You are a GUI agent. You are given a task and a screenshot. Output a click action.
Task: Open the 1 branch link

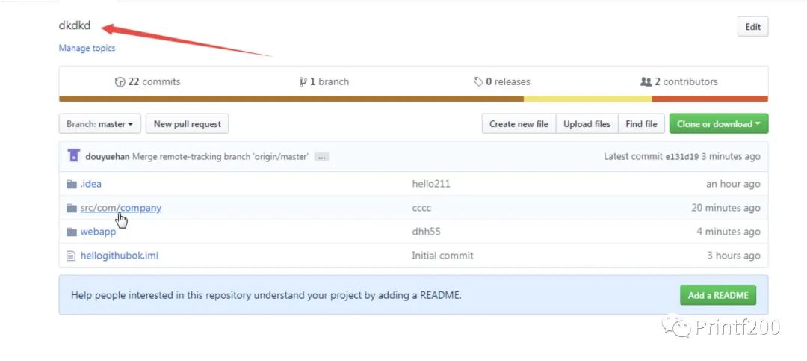(324, 81)
